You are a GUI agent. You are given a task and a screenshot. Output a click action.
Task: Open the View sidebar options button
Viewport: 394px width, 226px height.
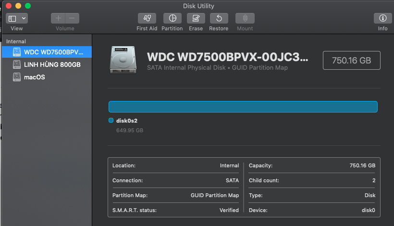click(12, 18)
